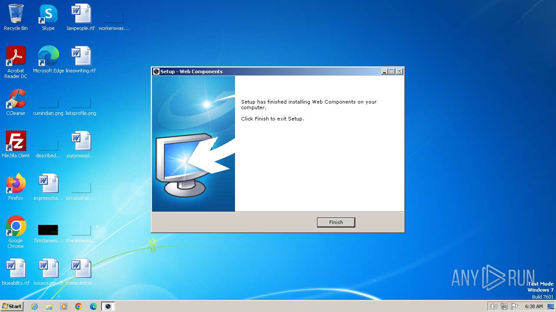Image resolution: width=556 pixels, height=312 pixels.
Task: Select the expresscha document icon
Action: click(48, 187)
